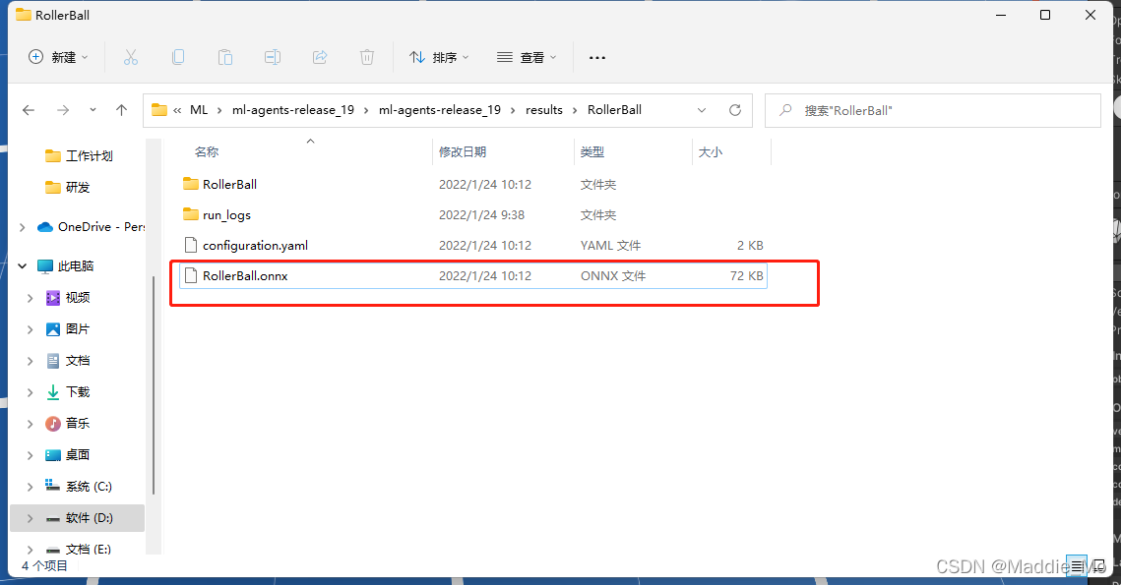The height and width of the screenshot is (585, 1121).
Task: Select configuration.yaml file
Action: (472, 246)
